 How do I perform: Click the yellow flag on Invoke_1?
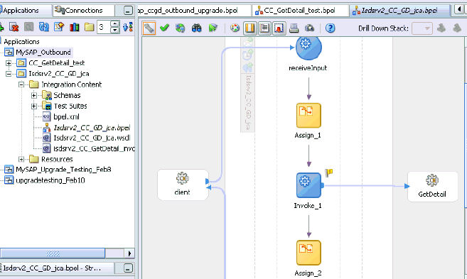(329, 173)
